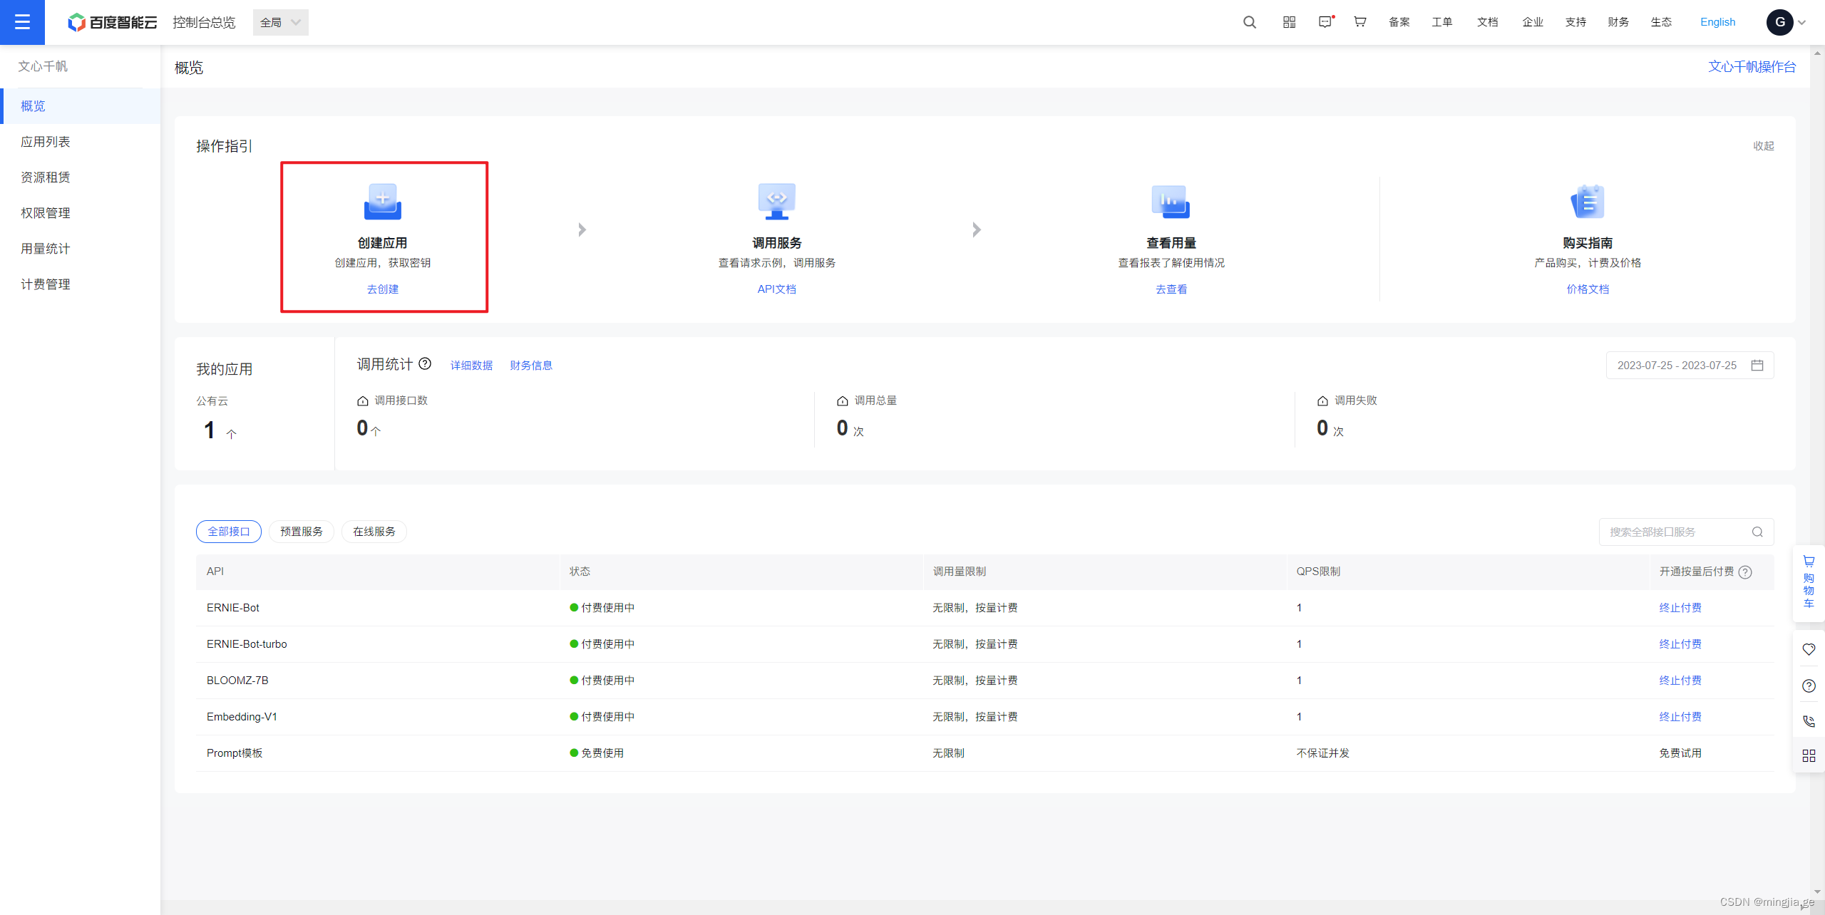Image resolution: width=1825 pixels, height=915 pixels.
Task: Click the 去创建 link
Action: tap(383, 289)
